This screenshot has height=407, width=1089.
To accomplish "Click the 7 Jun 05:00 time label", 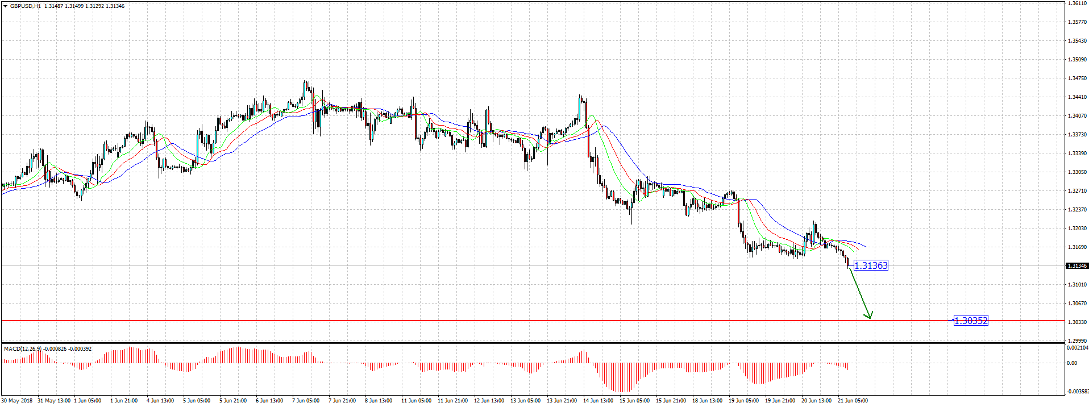I will 306,401.
